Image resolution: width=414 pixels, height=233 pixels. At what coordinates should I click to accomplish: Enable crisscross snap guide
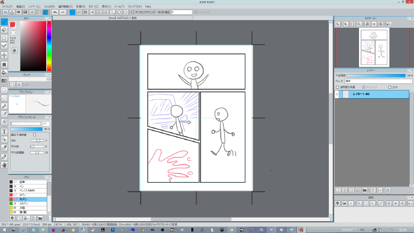(86, 12)
